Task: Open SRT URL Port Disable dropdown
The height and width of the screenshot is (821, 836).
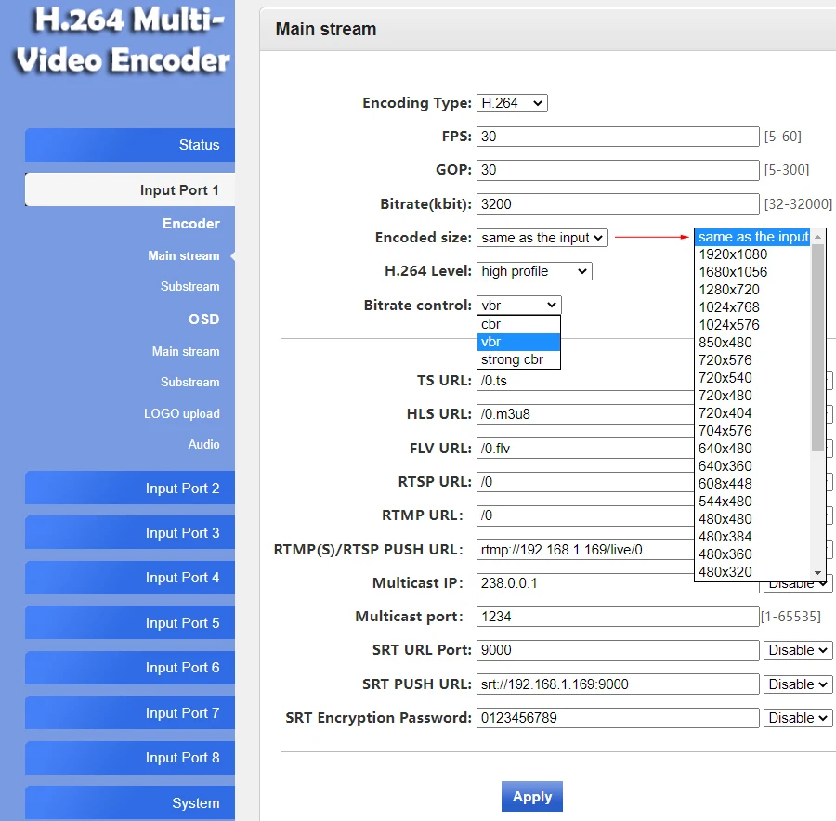Action: (x=798, y=650)
